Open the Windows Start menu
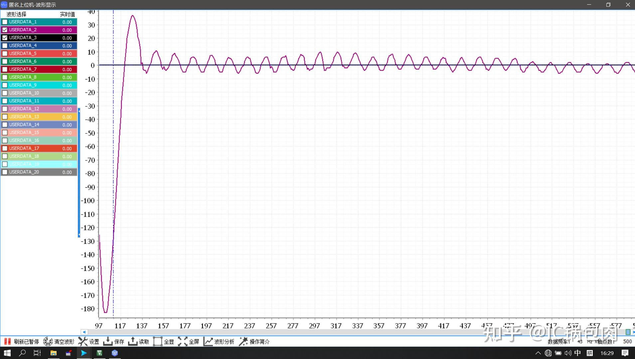The image size is (635, 359). (x=7, y=353)
